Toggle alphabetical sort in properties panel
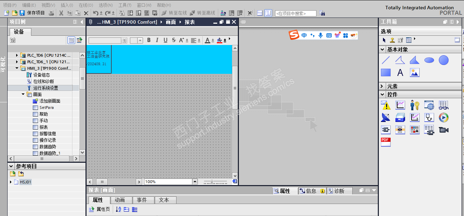The width and height of the screenshot is (464, 216). pos(119,209)
